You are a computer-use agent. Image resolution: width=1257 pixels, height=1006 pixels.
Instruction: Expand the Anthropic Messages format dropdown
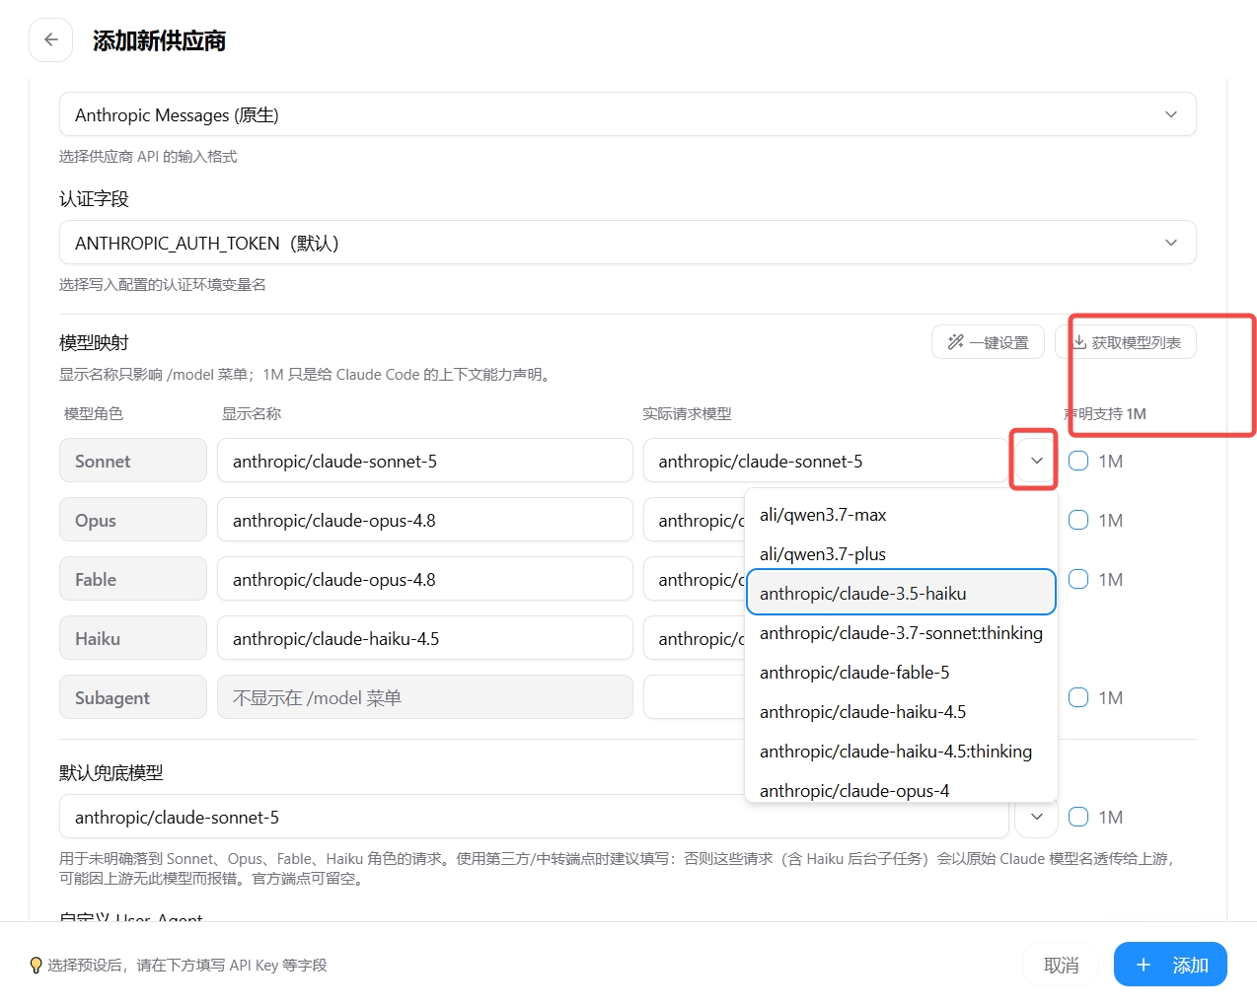tap(628, 114)
